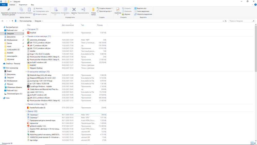
Task: Switch to the Поделиться tab
Action: tap(23, 5)
